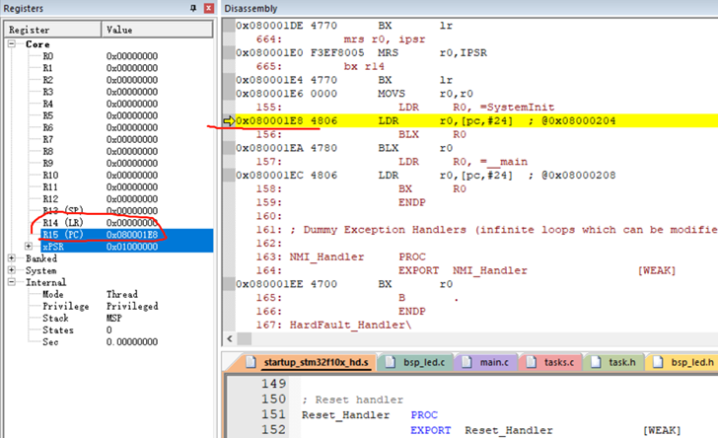The width and height of the screenshot is (718, 438).
Task: Select the R15 (PC) register row
Action: pos(127,235)
